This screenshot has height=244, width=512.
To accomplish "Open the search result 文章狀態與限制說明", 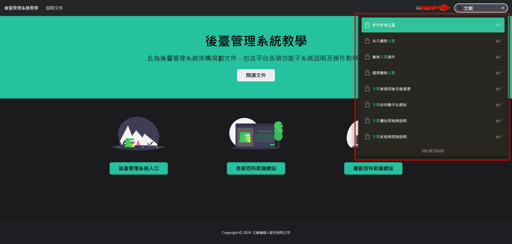I will tap(433, 137).
